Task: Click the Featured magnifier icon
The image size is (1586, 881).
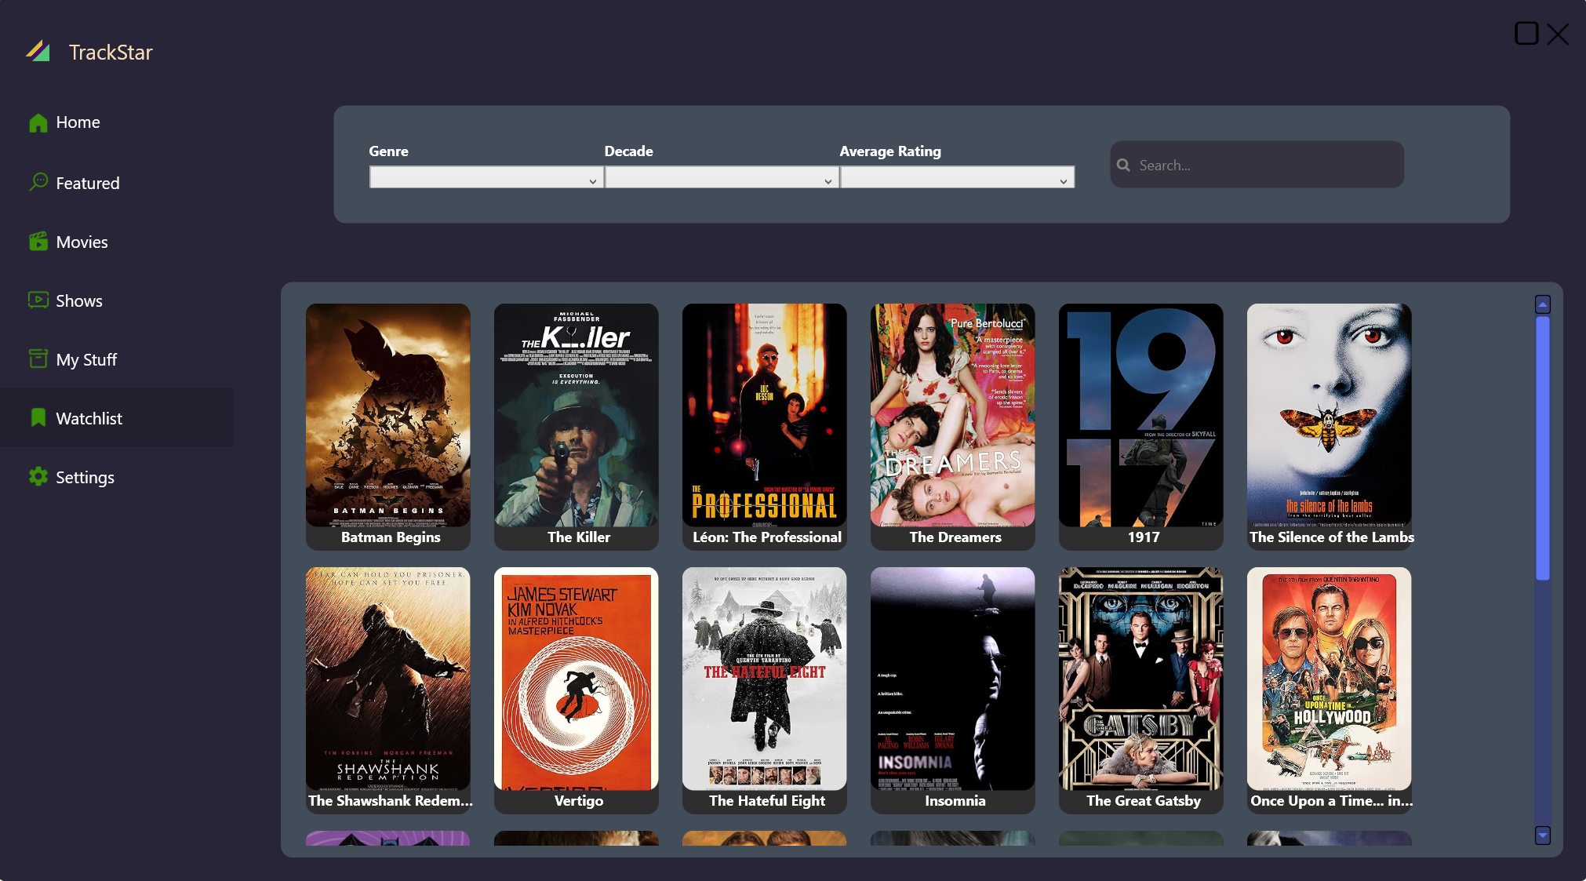Action: click(x=38, y=182)
